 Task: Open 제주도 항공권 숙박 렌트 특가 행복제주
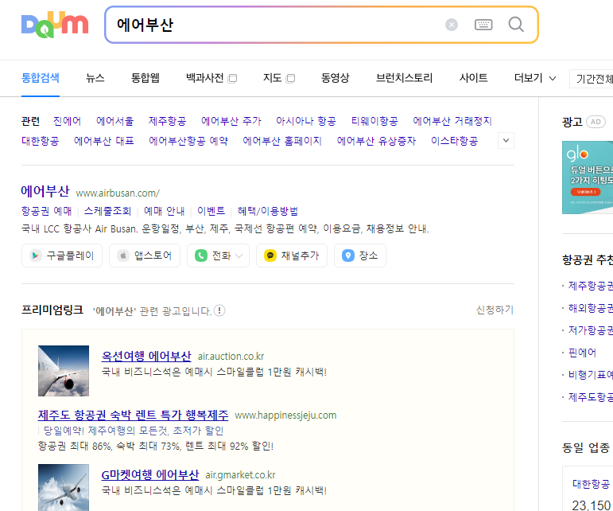coord(133,415)
